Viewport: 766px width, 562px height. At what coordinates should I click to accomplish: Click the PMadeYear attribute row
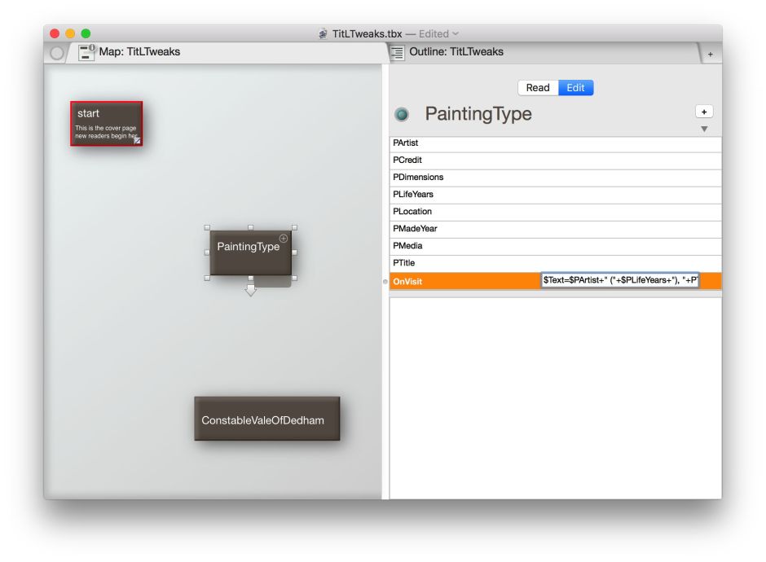coord(554,229)
